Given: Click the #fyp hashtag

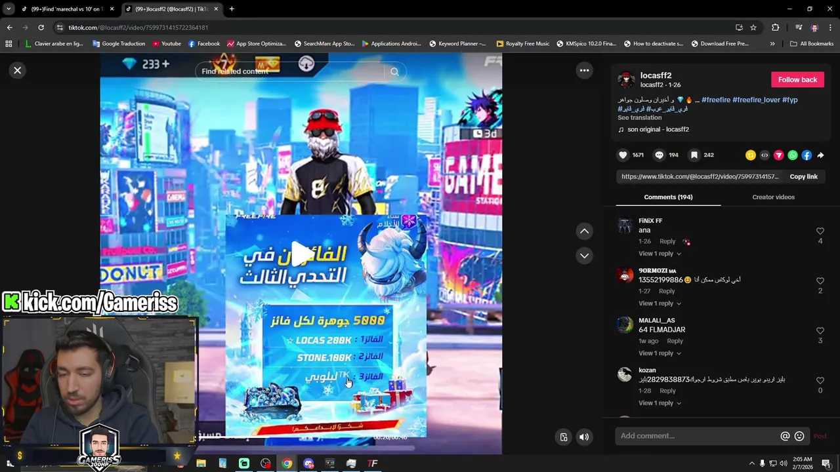Looking at the screenshot, I should click(x=789, y=100).
